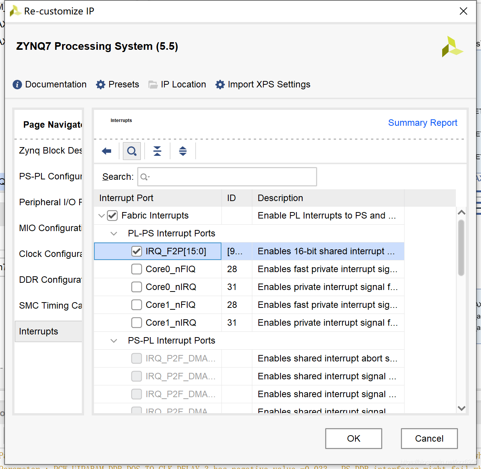Click Import XPS Settings gear
481x469 pixels.
[220, 84]
